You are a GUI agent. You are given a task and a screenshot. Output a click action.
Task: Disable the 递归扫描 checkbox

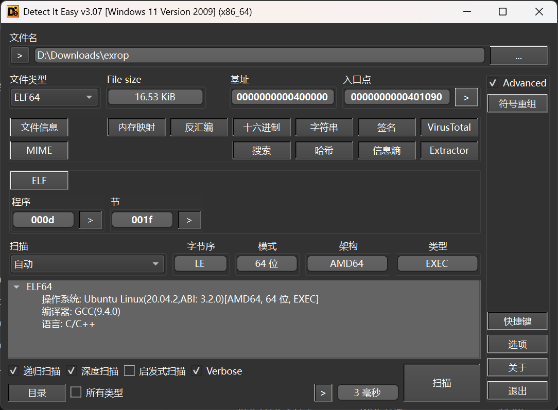(14, 371)
